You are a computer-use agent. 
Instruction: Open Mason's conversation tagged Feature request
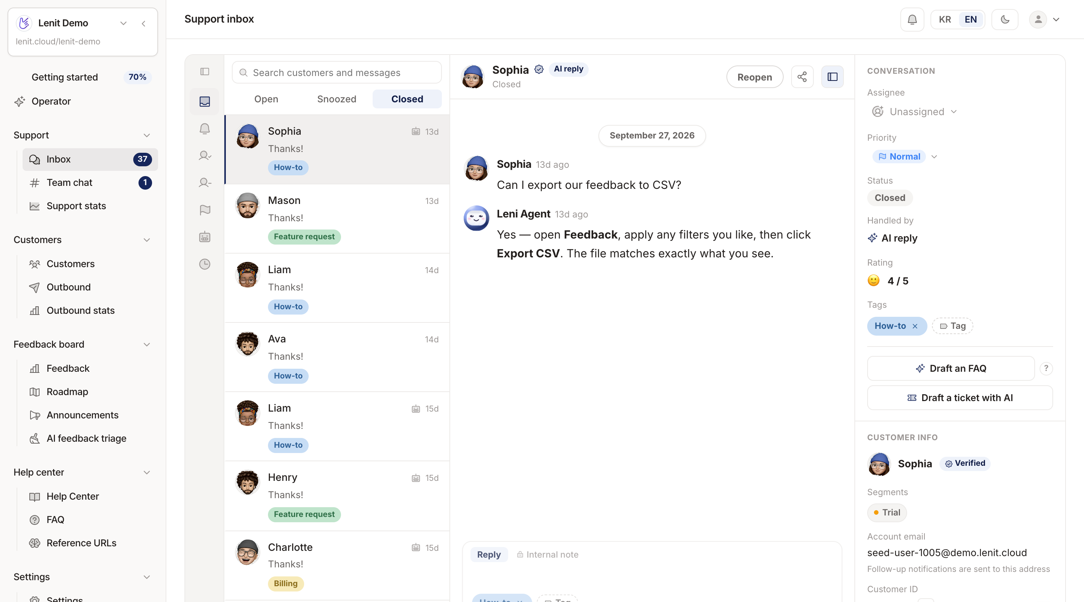pos(337,219)
